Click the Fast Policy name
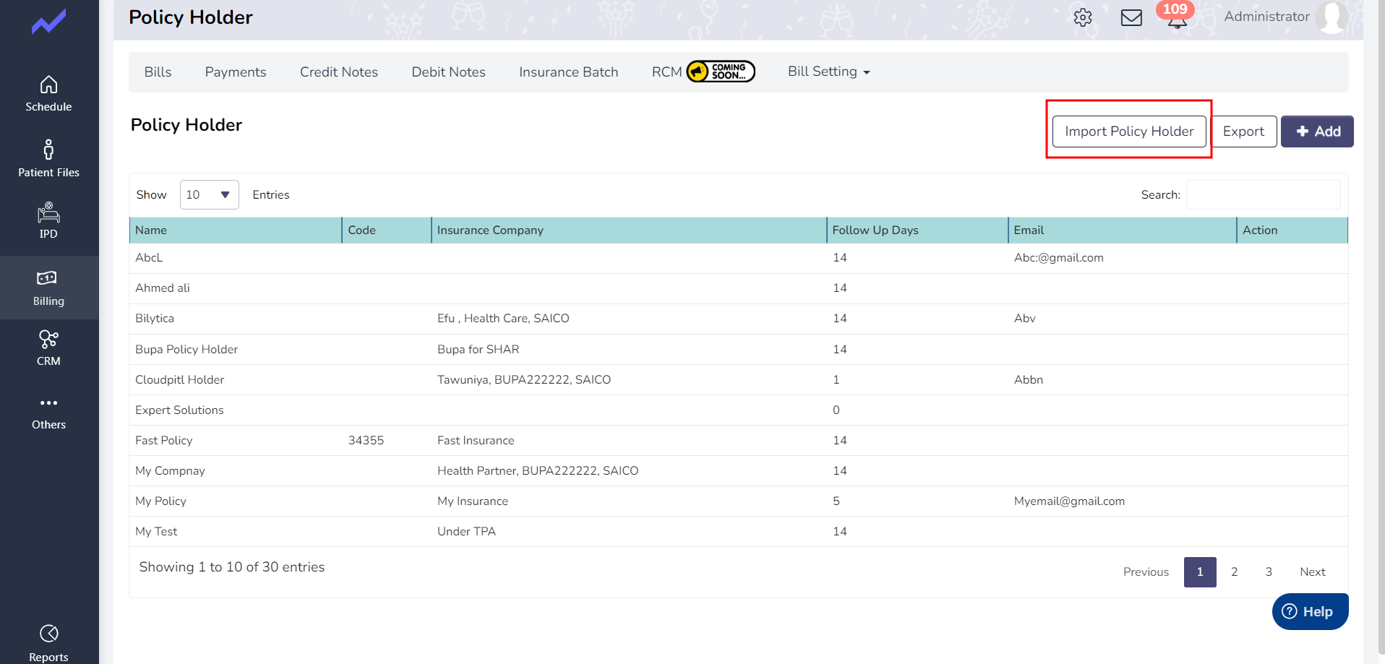 164,441
